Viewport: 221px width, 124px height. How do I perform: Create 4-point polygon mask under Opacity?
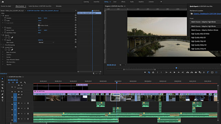pos(9,38)
